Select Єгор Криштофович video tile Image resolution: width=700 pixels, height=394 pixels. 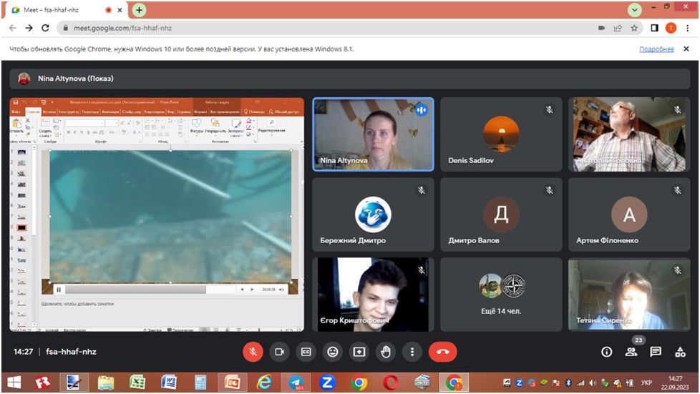pyautogui.click(x=373, y=294)
